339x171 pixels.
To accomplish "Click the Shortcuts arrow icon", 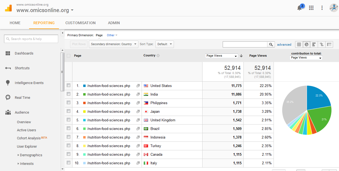I will tap(8, 68).
